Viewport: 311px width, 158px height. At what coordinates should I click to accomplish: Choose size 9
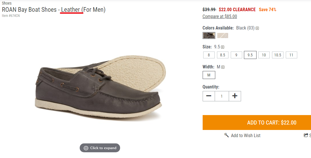(x=236, y=55)
